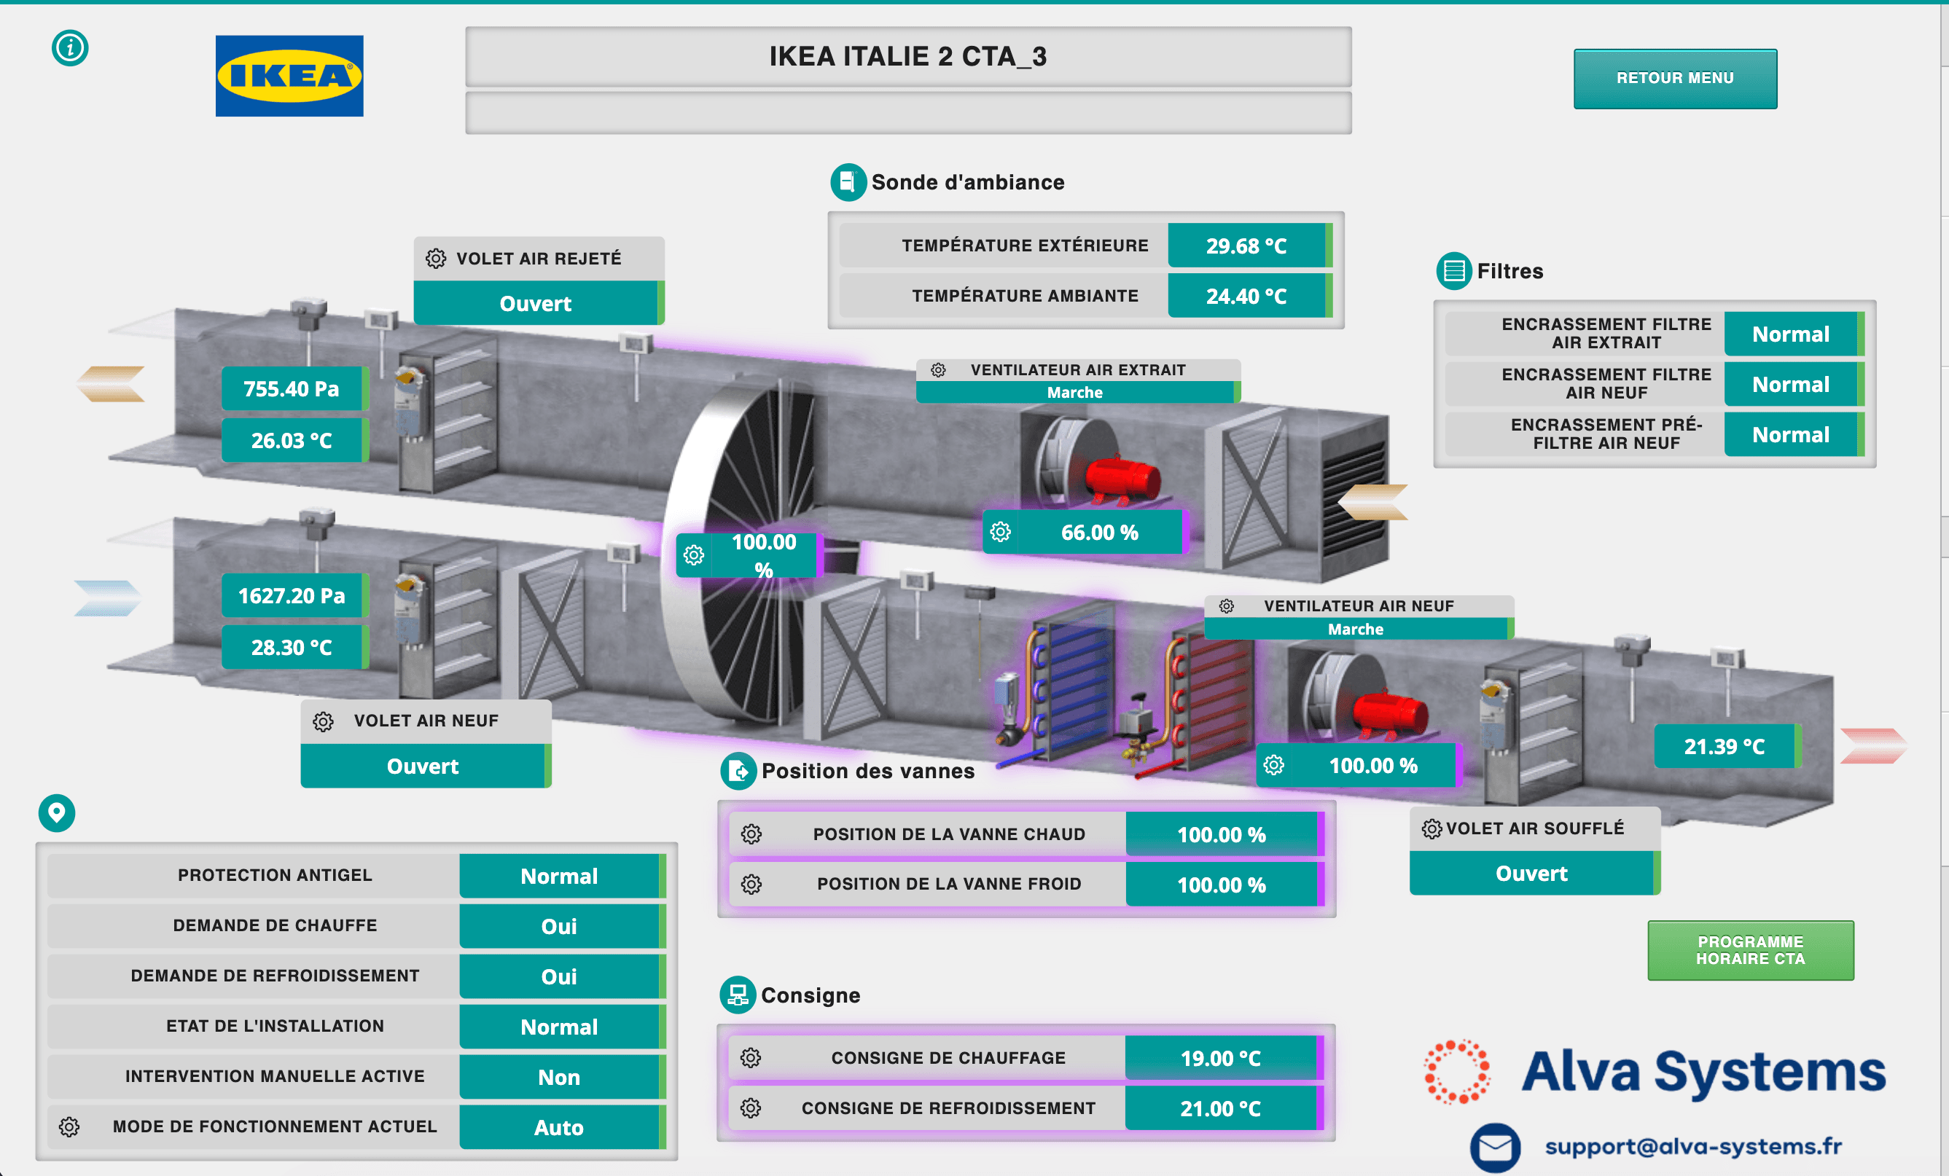Open gear for Mode de fonctionnement actuel
The height and width of the screenshot is (1176, 1949).
click(70, 1127)
